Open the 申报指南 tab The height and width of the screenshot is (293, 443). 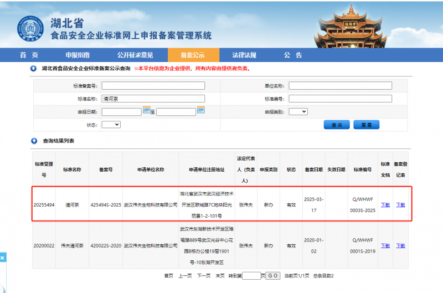(x=78, y=55)
